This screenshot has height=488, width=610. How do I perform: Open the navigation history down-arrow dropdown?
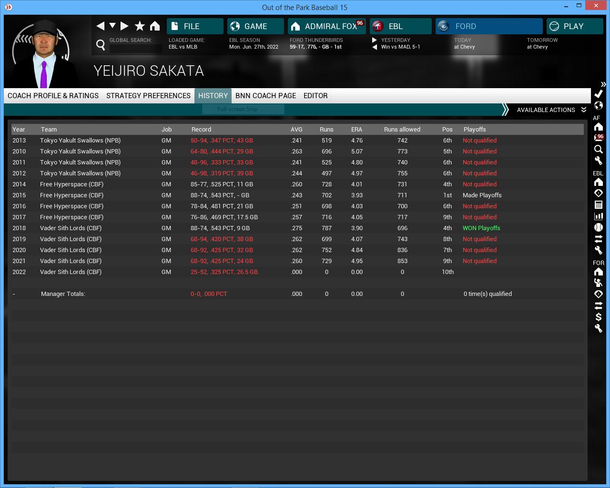[112, 26]
